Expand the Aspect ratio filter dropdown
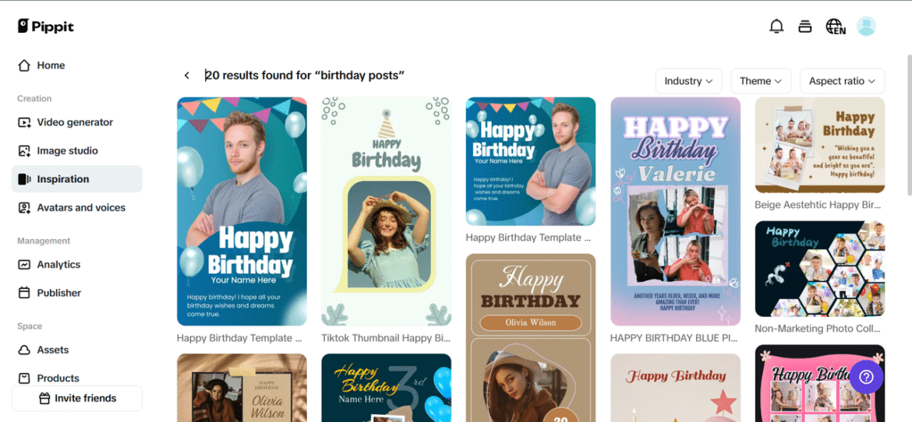This screenshot has width=912, height=422. coord(842,81)
